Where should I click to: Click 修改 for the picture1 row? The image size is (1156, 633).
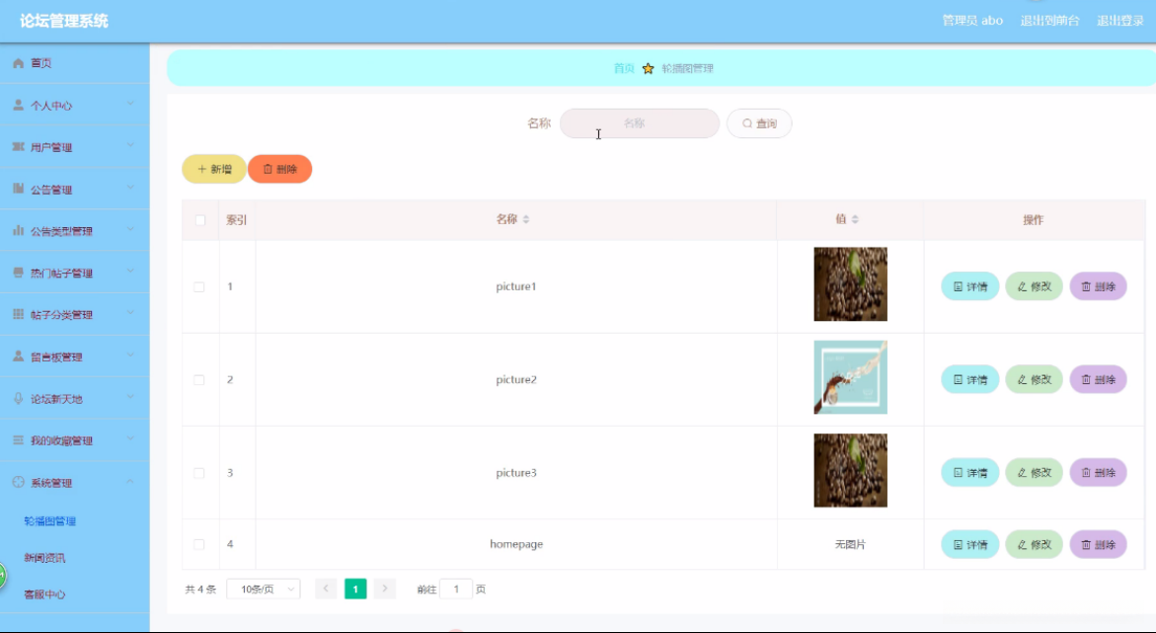pyautogui.click(x=1035, y=286)
